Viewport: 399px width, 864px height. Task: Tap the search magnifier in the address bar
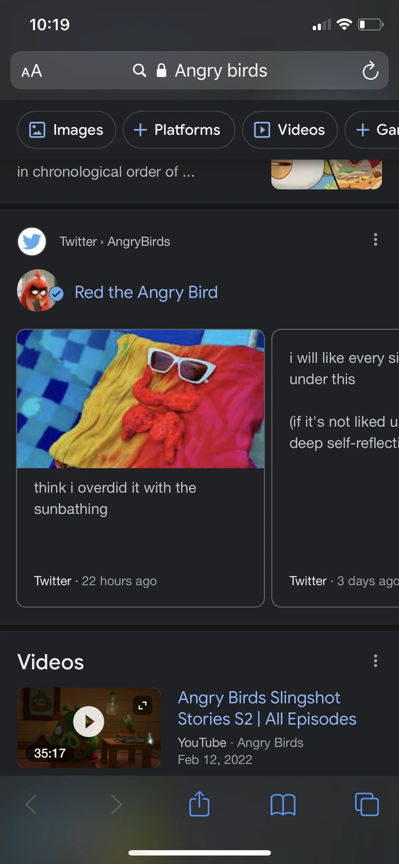coord(139,70)
